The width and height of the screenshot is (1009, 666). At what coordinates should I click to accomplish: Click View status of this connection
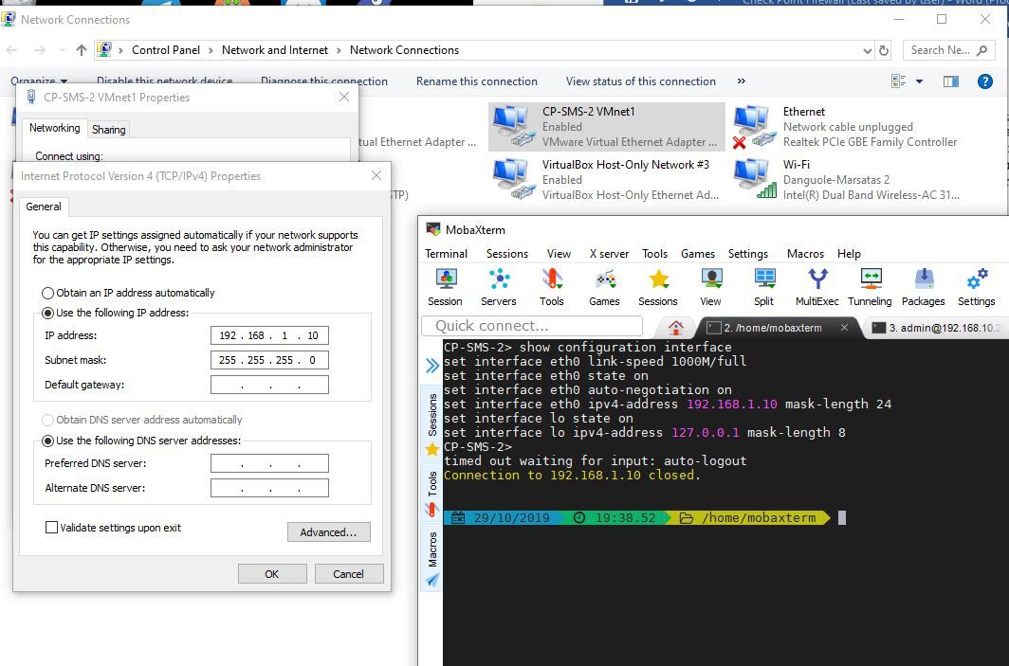(x=641, y=81)
